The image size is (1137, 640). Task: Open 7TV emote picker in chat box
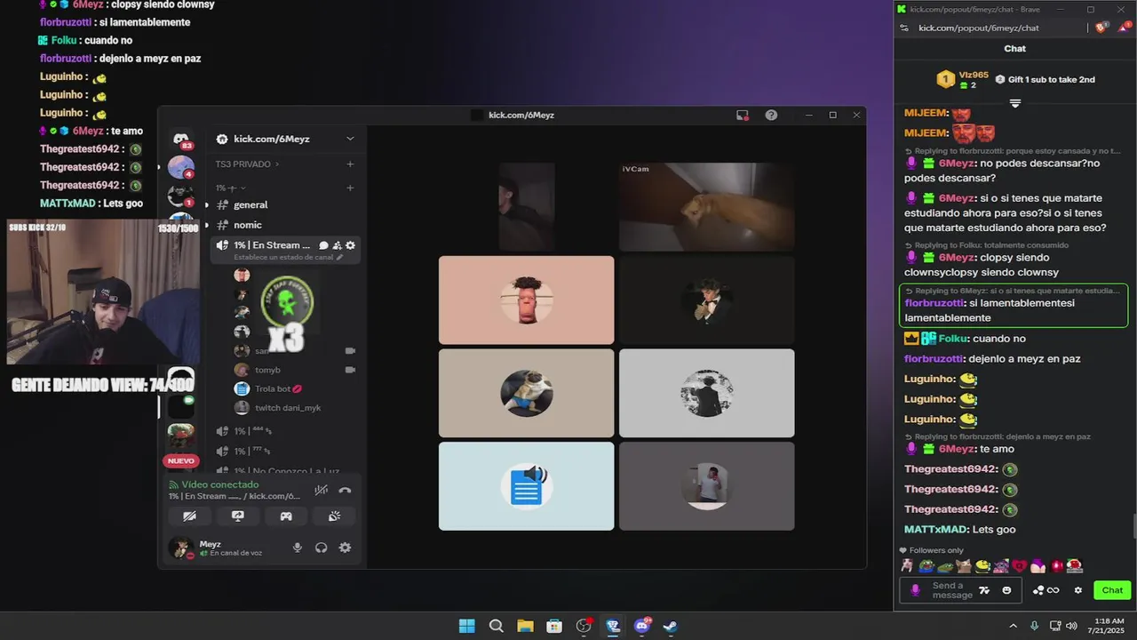tap(984, 590)
